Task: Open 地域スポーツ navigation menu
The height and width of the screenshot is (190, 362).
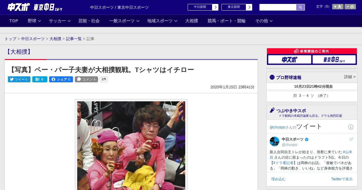Action: (x=160, y=21)
